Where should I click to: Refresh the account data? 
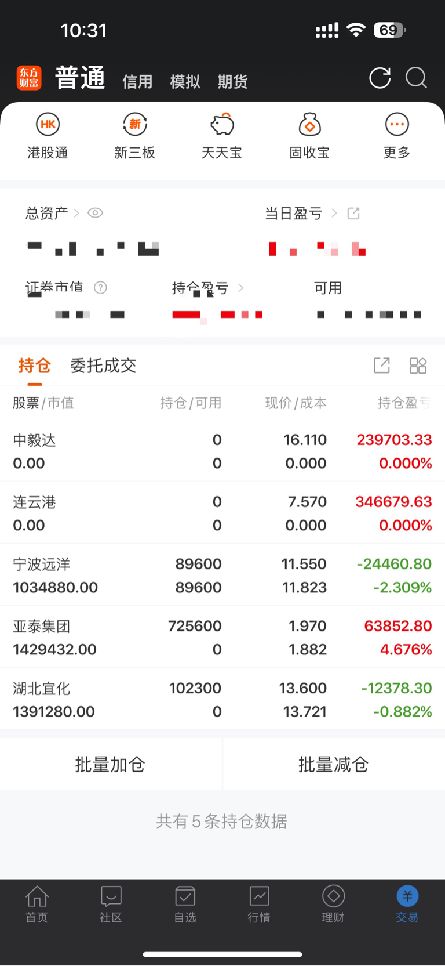click(x=380, y=78)
